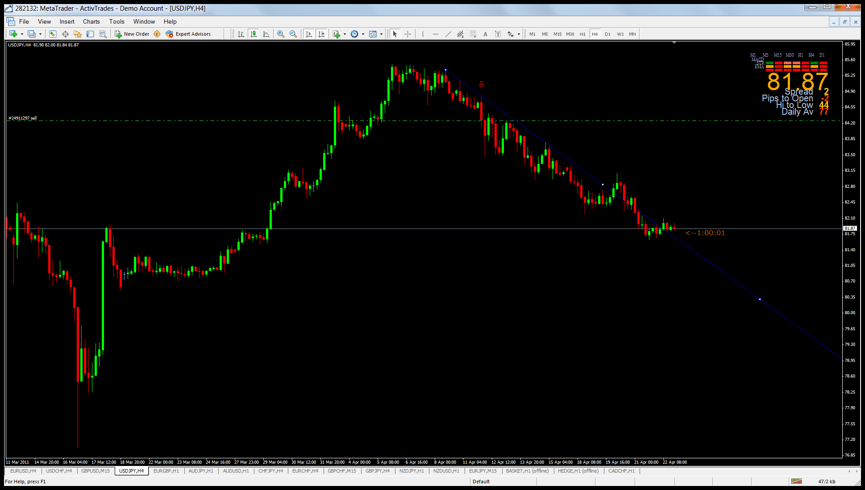The image size is (865, 490).
Task: Expand the new chart dropdown arrow
Action: point(22,34)
